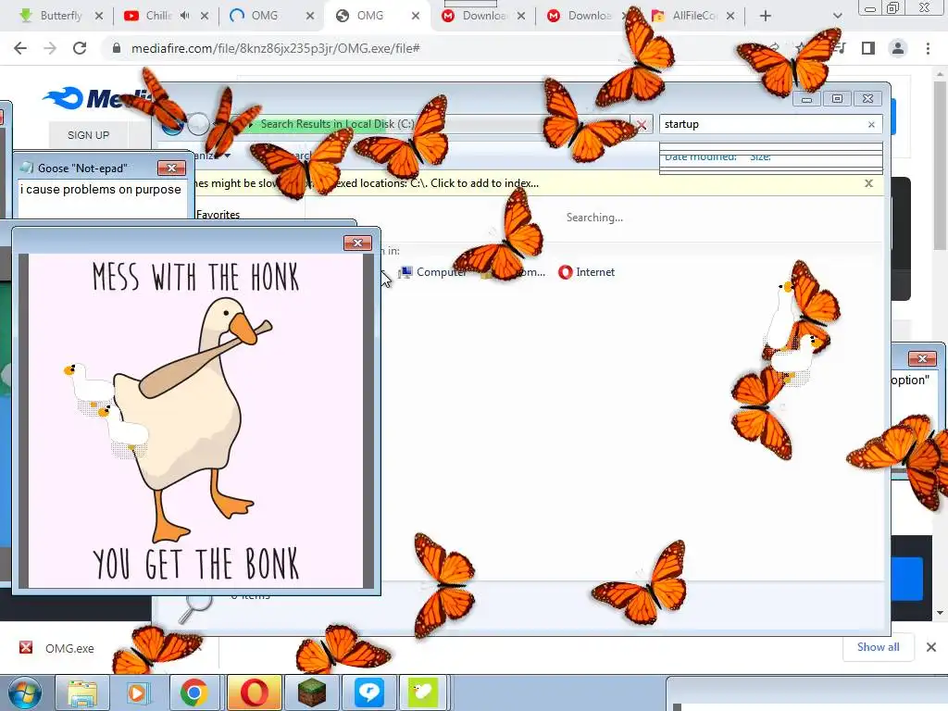The image size is (948, 711).
Task: Stop the Explorer search with red X
Action: point(642,125)
